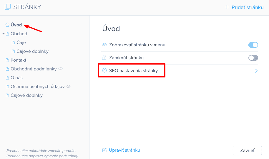269x159 pixels.
Task: Collapse the Obchod tree arrow
Action: 4,34
